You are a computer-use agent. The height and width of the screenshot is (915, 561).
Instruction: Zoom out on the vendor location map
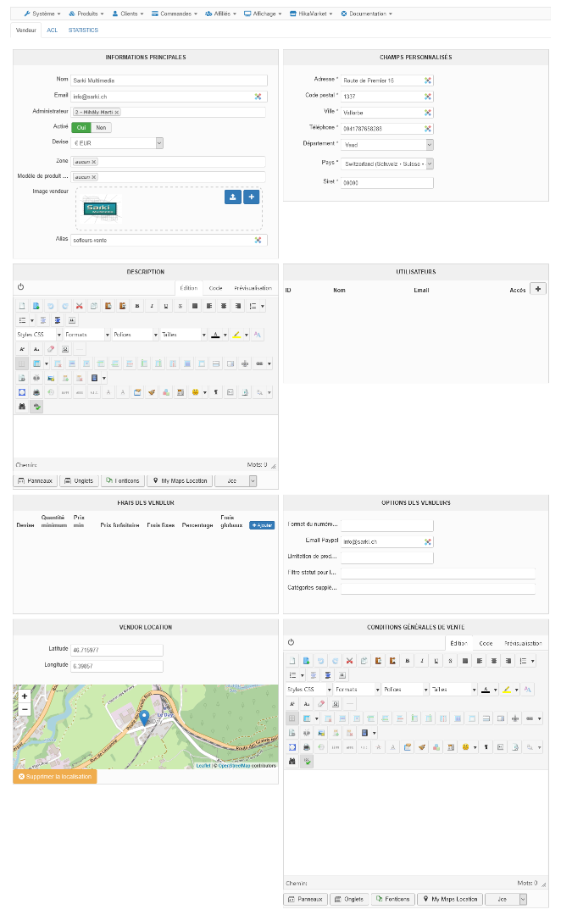click(25, 709)
